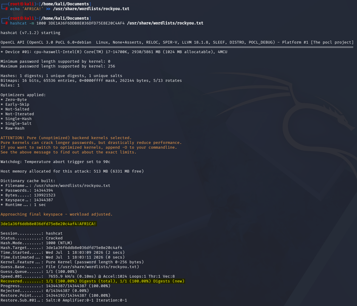
Task: Click the '* Bytes.....: 139921523' line
Action: point(28,196)
